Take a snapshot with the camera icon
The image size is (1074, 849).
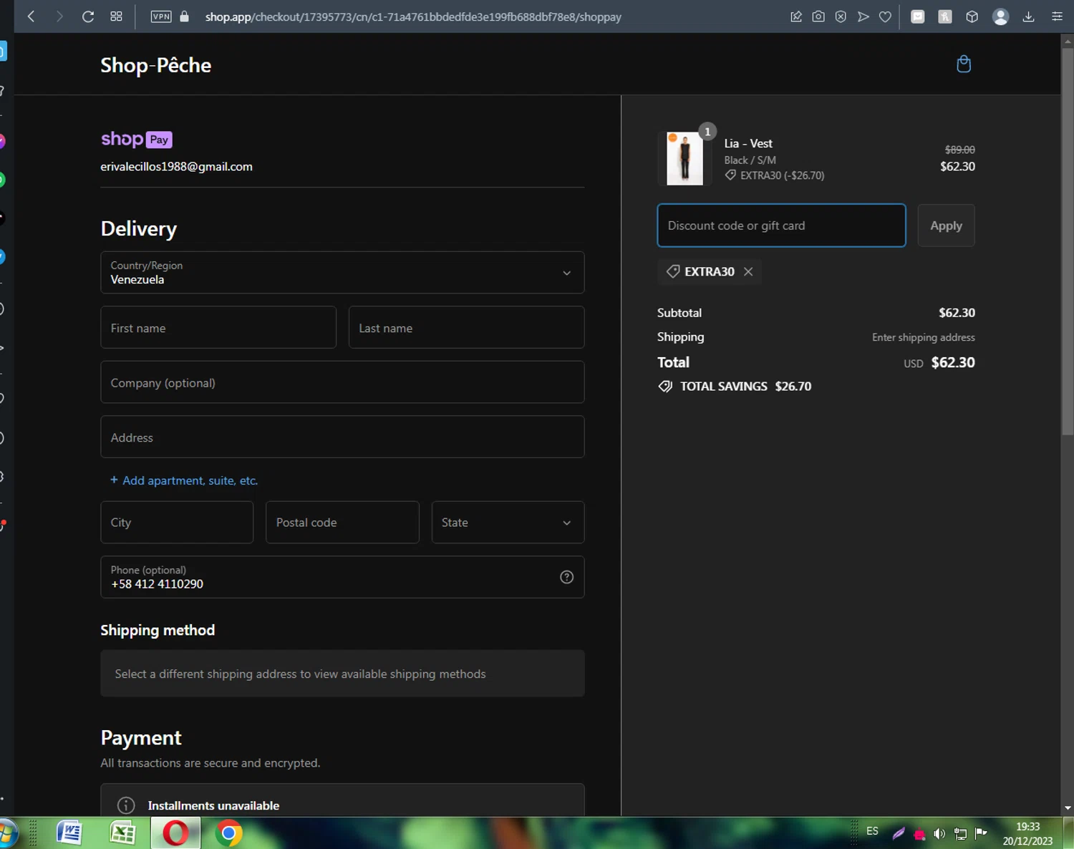coord(818,16)
